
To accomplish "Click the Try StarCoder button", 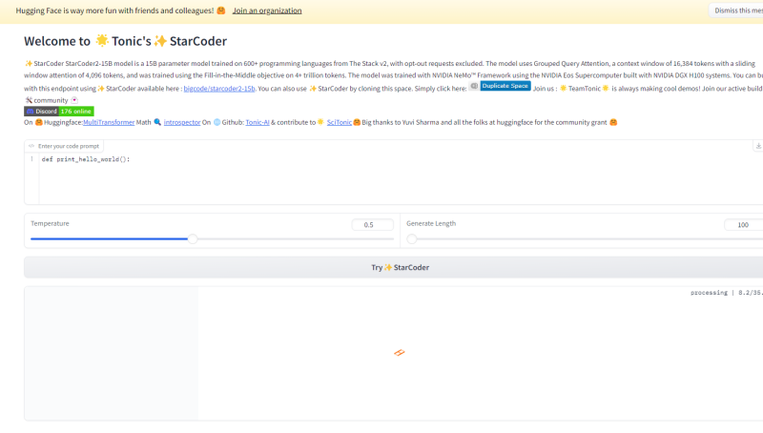I will pos(394,267).
